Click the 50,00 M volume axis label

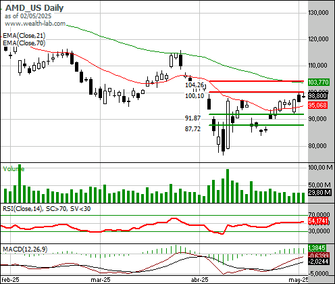(x=319, y=185)
